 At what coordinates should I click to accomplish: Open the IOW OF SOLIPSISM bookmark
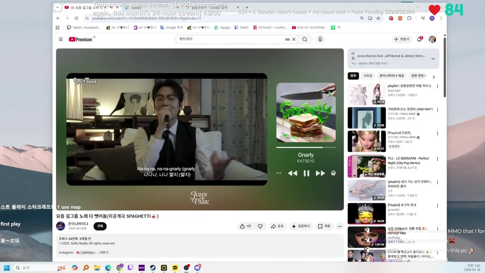309,28
